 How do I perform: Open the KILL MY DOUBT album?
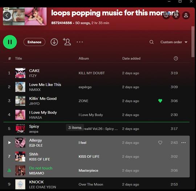[x=91, y=73]
